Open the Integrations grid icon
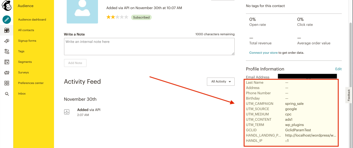 (x=7, y=83)
